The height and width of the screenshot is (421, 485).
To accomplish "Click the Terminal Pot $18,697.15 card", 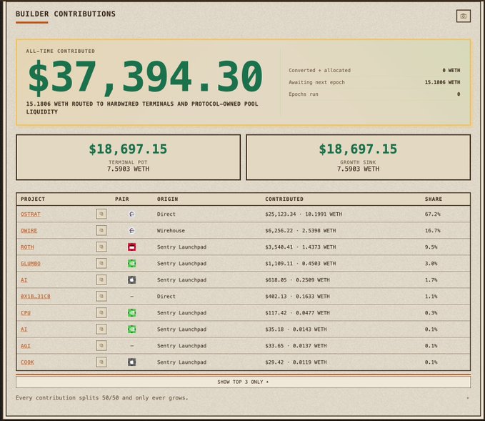I will pyautogui.click(x=128, y=157).
